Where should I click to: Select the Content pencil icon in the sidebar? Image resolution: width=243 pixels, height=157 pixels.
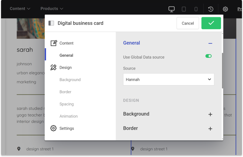tap(54, 43)
